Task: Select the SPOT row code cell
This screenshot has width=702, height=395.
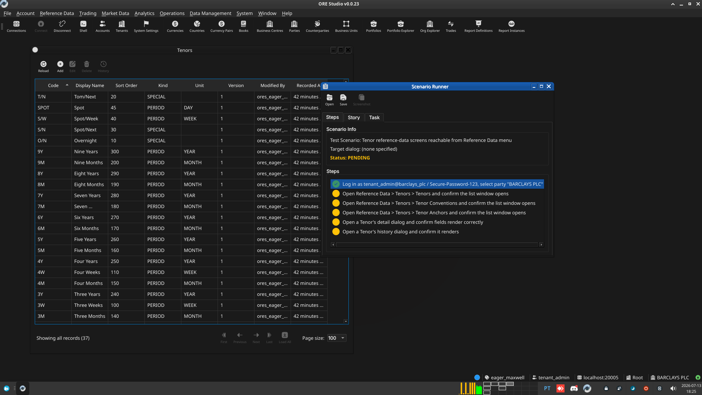Action: (x=53, y=108)
